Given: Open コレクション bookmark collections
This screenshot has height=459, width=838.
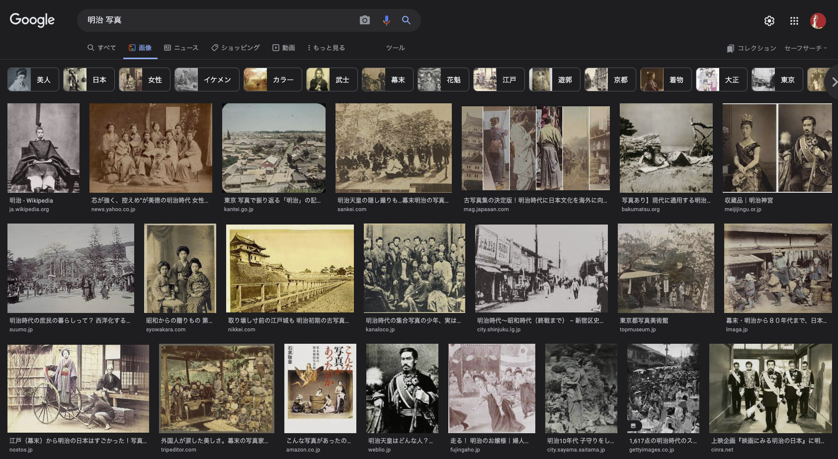Looking at the screenshot, I should point(752,48).
